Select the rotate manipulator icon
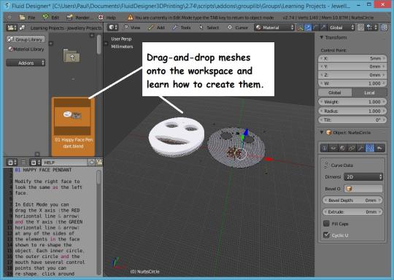This screenshot has width=394, height=280. [x=316, y=28]
